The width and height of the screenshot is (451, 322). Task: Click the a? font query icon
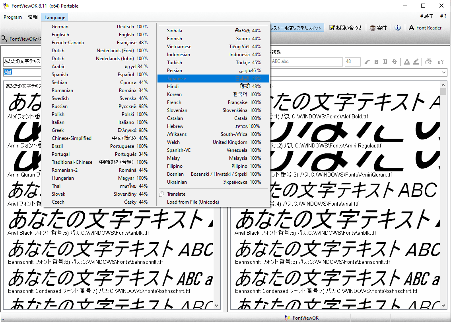440,62
